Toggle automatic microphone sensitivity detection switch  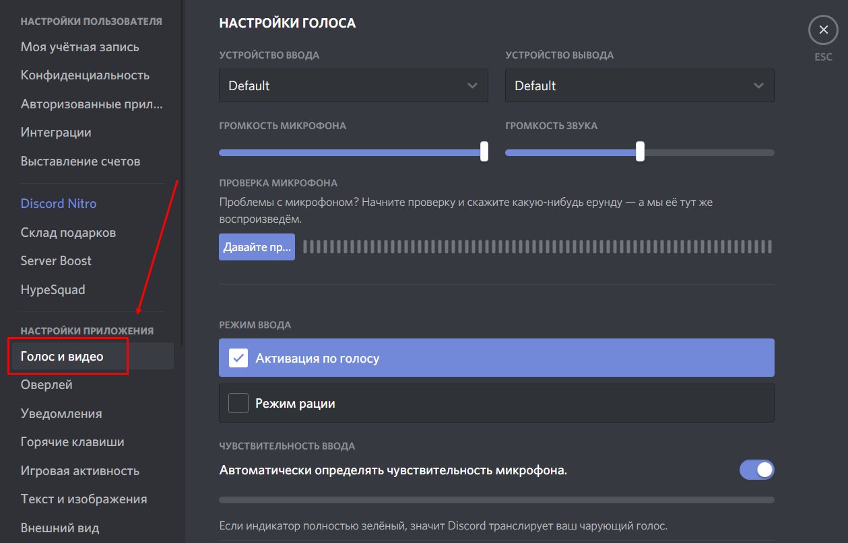point(756,470)
